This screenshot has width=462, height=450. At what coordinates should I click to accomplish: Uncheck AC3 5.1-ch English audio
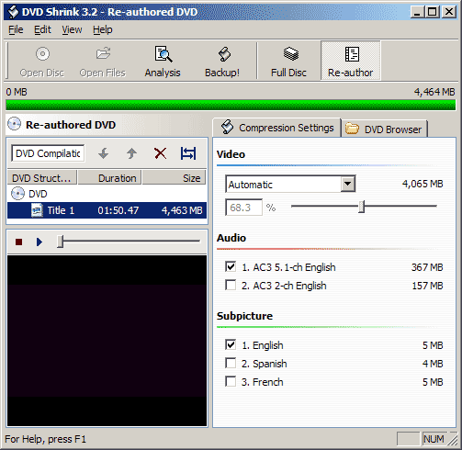(231, 266)
